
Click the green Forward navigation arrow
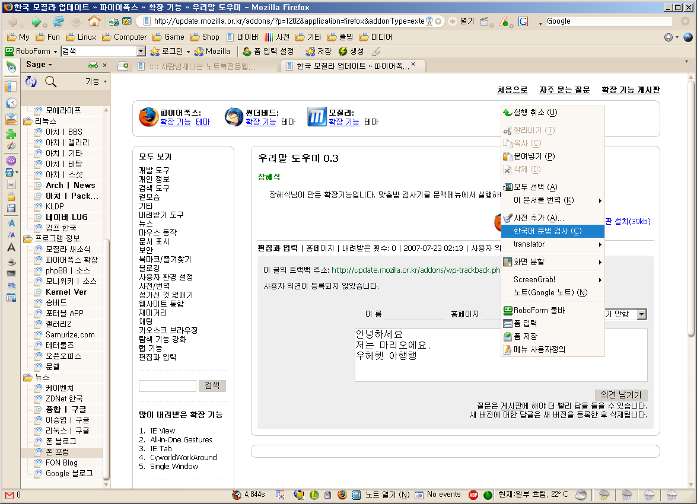tap(36, 21)
